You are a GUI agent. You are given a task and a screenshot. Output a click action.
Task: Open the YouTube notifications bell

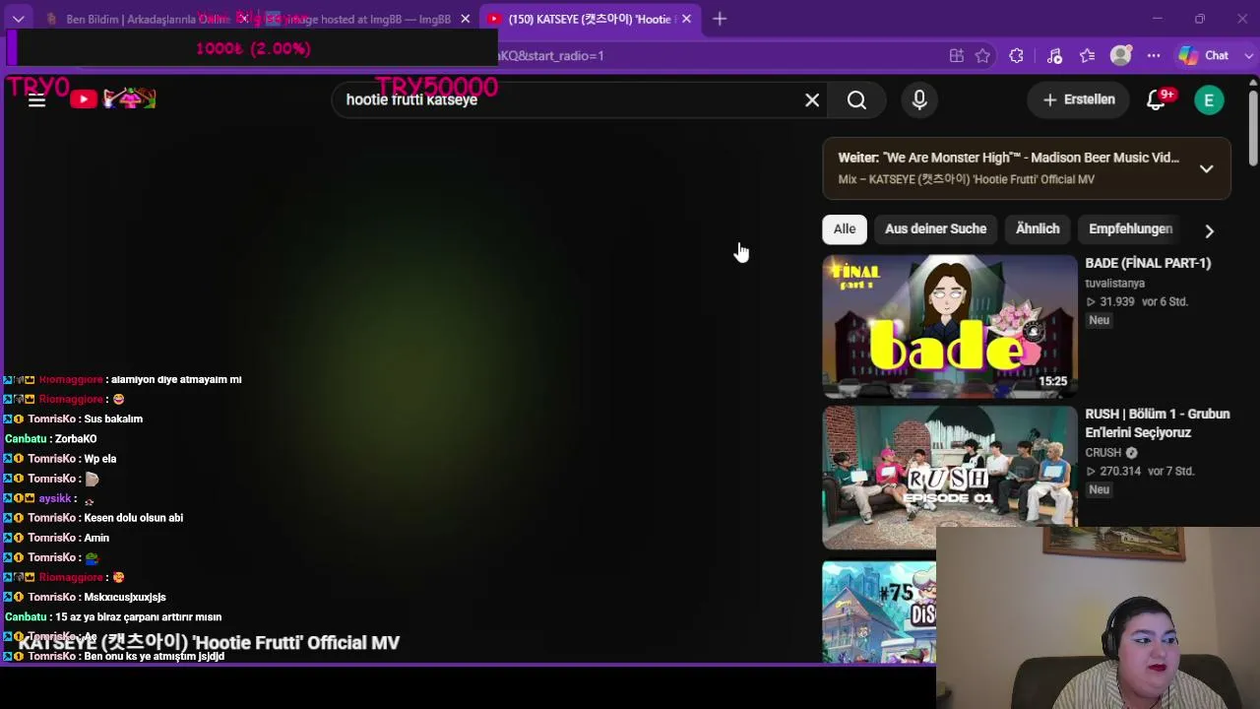[1157, 99]
